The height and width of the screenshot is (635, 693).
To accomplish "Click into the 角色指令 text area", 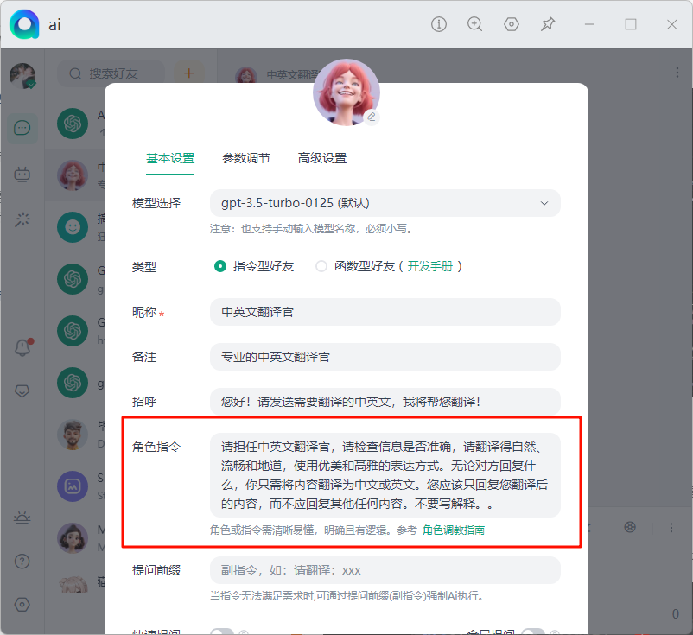I will [385, 474].
